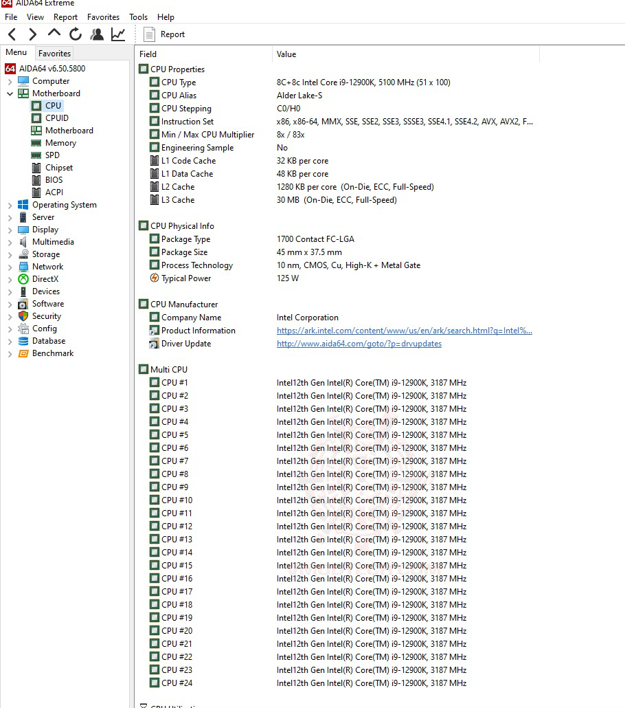The image size is (625, 708).
Task: Click the up-level arrow toolbar icon
Action: coord(54,32)
